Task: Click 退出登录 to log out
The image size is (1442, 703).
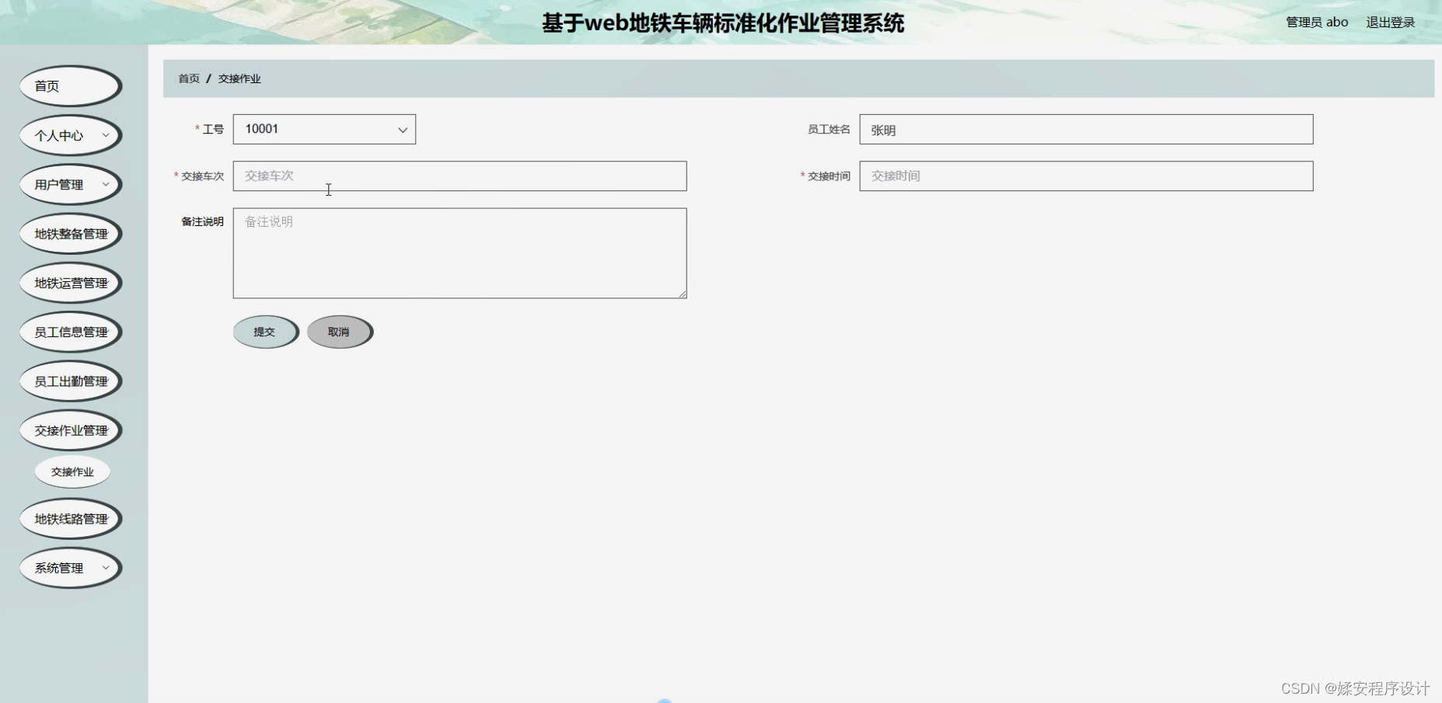Action: [1391, 22]
